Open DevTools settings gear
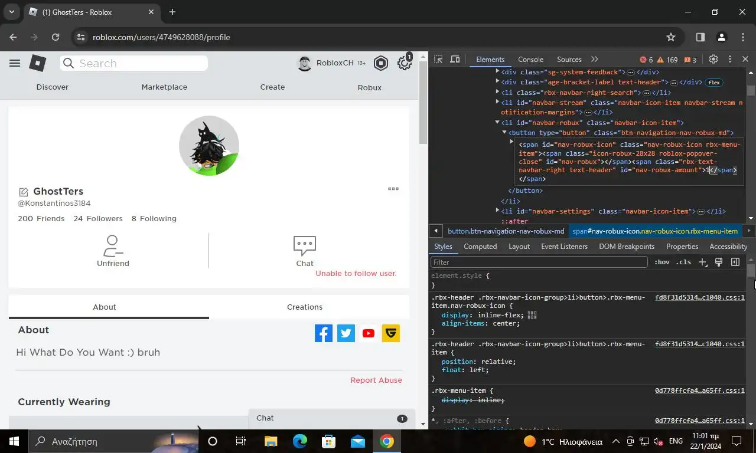Viewport: 756px width, 453px height. coord(713,59)
